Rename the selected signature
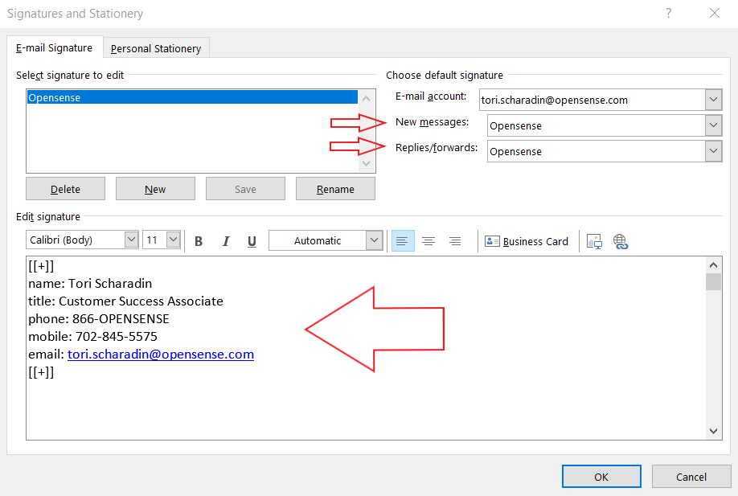The image size is (738, 496). [x=335, y=189]
